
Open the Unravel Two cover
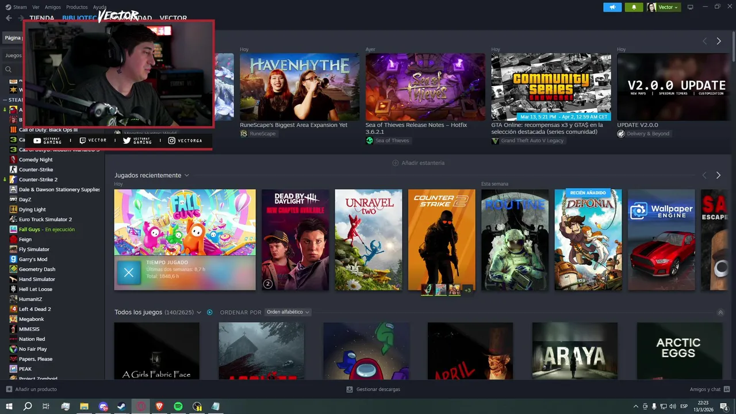(369, 240)
